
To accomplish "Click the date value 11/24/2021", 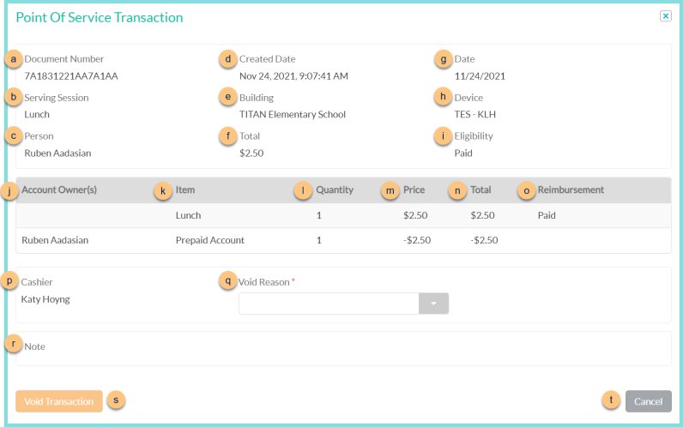I will [x=480, y=76].
